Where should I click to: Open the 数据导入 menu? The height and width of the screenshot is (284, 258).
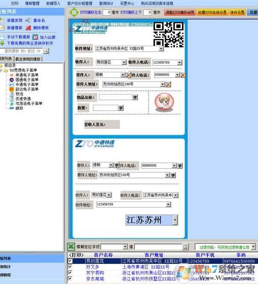[x=53, y=3]
